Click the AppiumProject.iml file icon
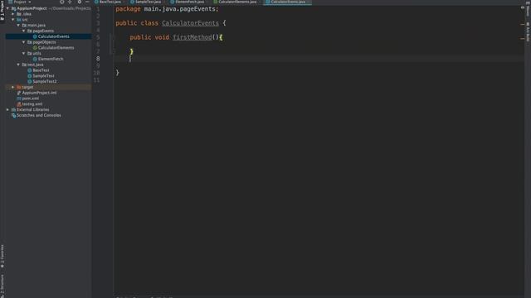Screen dimensions: 531x298 pyautogui.click(x=19, y=93)
